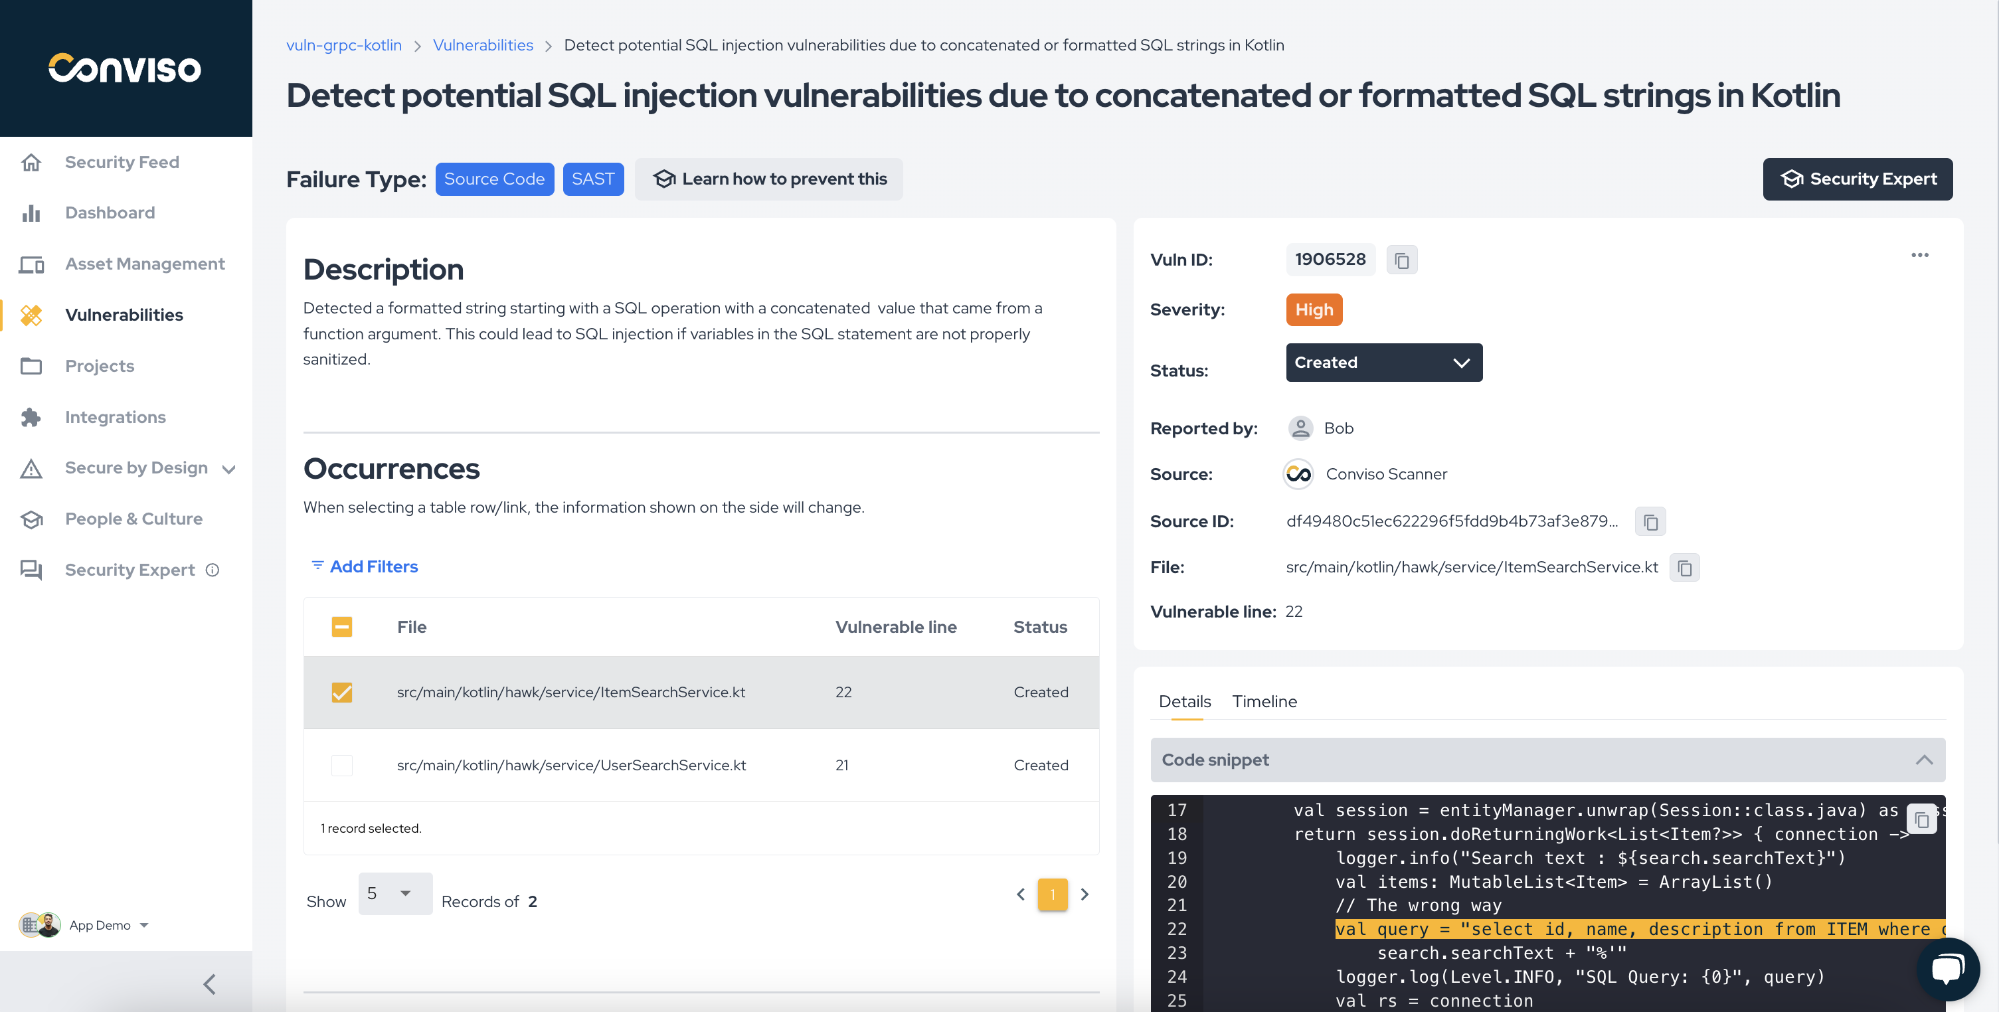Expand the Status dropdown menu

click(1383, 361)
